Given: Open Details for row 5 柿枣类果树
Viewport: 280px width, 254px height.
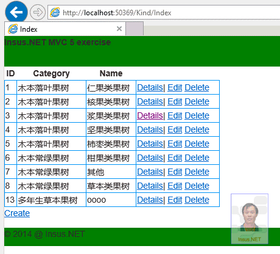Looking at the screenshot, I should click(150, 143).
